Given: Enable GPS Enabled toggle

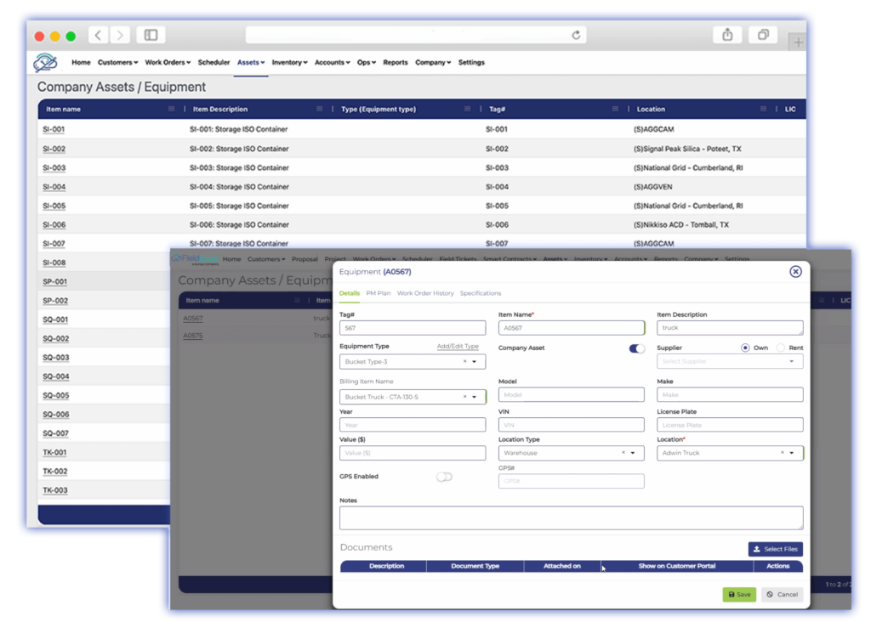Looking at the screenshot, I should pyautogui.click(x=444, y=477).
